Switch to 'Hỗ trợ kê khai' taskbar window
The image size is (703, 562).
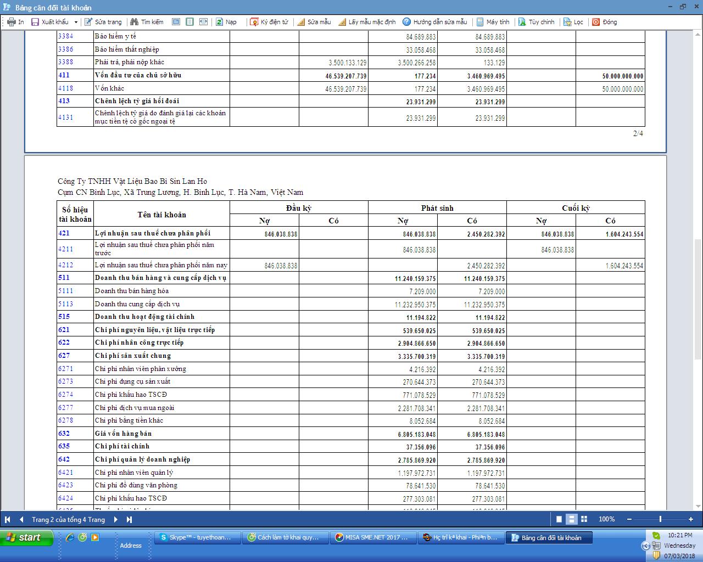(462, 538)
